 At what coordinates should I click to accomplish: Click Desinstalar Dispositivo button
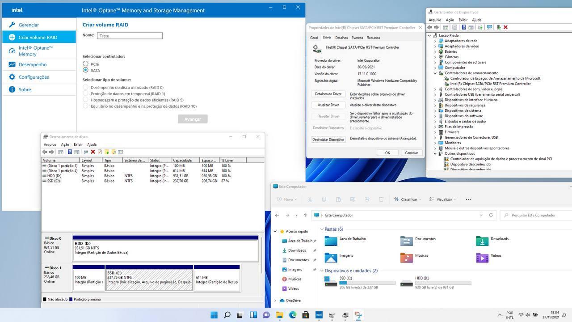coord(328,140)
